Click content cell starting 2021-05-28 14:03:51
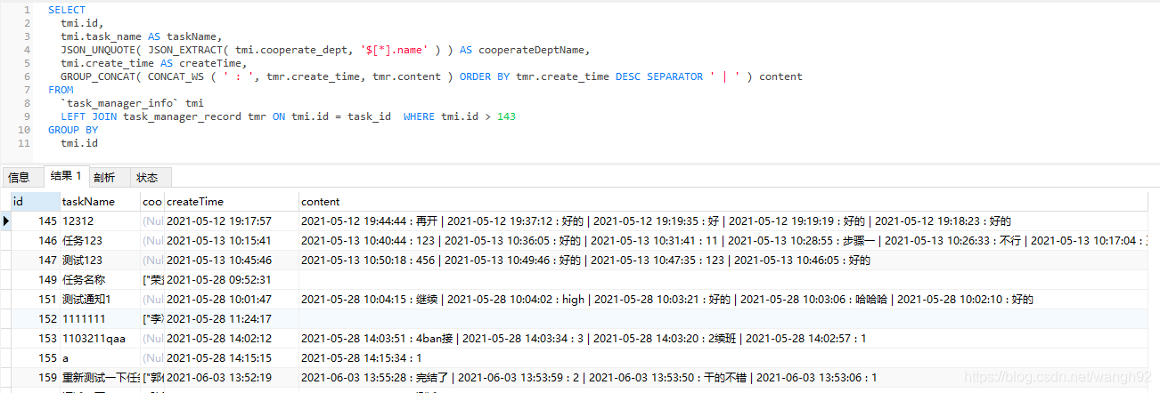Screen dimensions: 1160x393 [723, 338]
